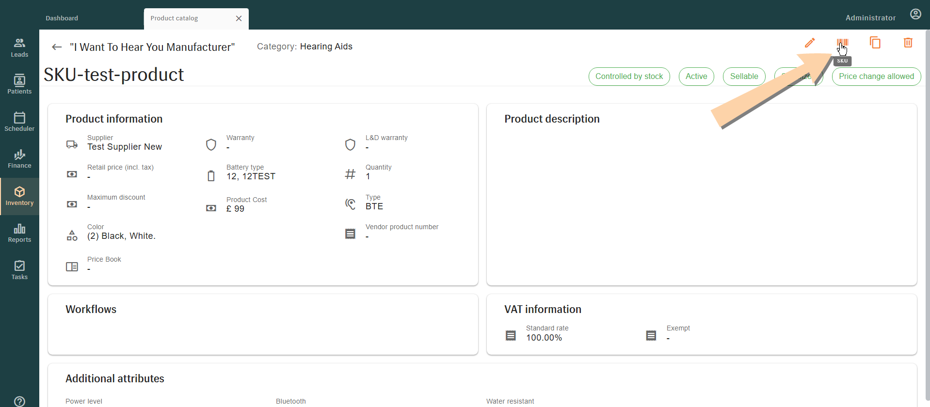The width and height of the screenshot is (930, 407).
Task: Click the duplicate product copy icon
Action: point(875,43)
